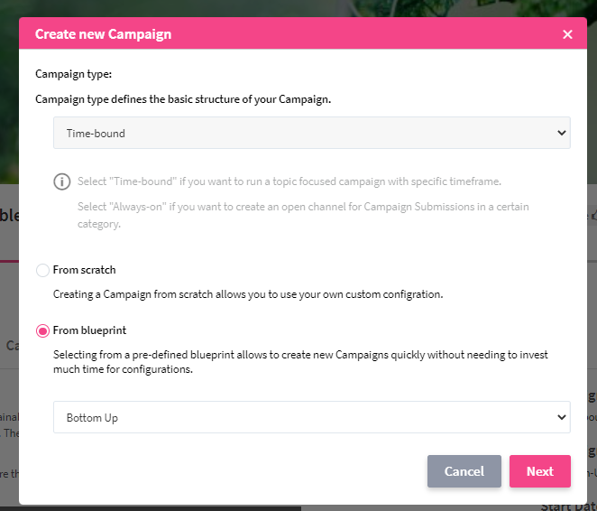
Task: Click the blueprint dropdown chevron arrow
Action: point(562,418)
